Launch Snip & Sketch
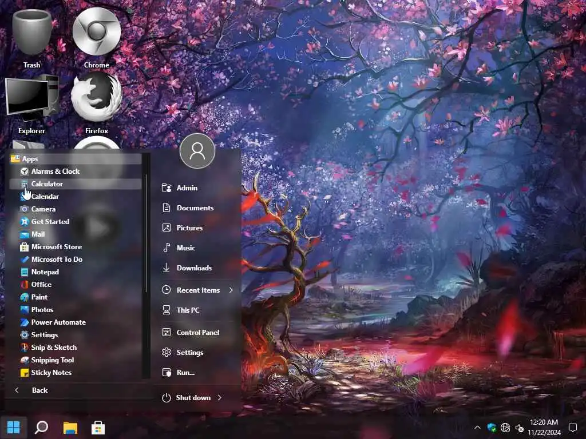The height and width of the screenshot is (439, 586). point(75,347)
